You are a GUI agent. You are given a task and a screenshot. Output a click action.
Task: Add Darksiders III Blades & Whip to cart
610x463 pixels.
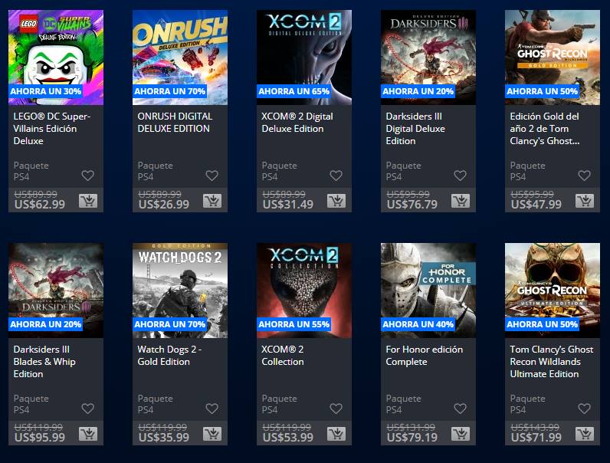tap(88, 434)
